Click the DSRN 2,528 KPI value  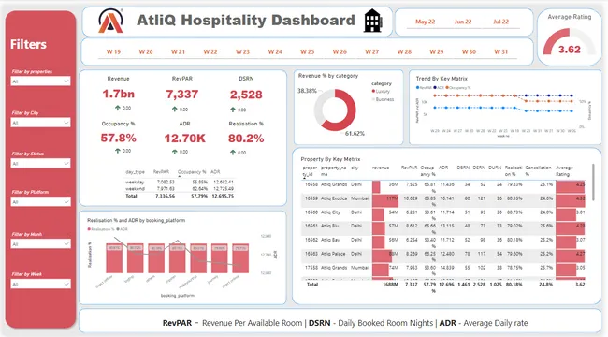(x=246, y=95)
